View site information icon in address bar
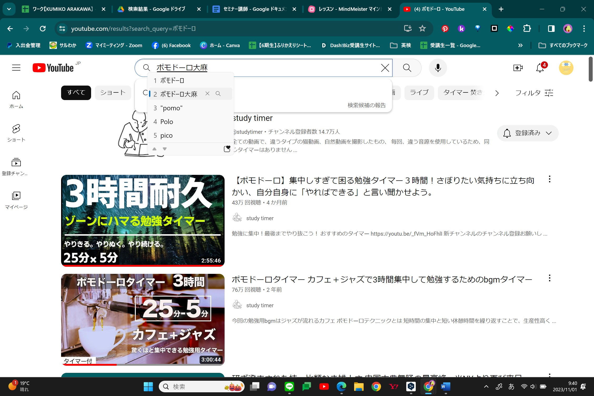594x396 pixels. tap(62, 28)
